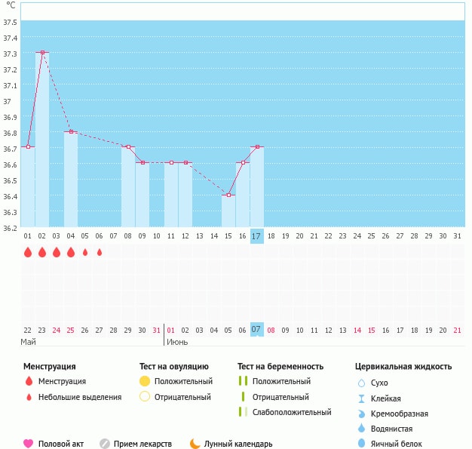Click the Прием лекарств label
Screen dimensions: 472x449
coord(143,444)
